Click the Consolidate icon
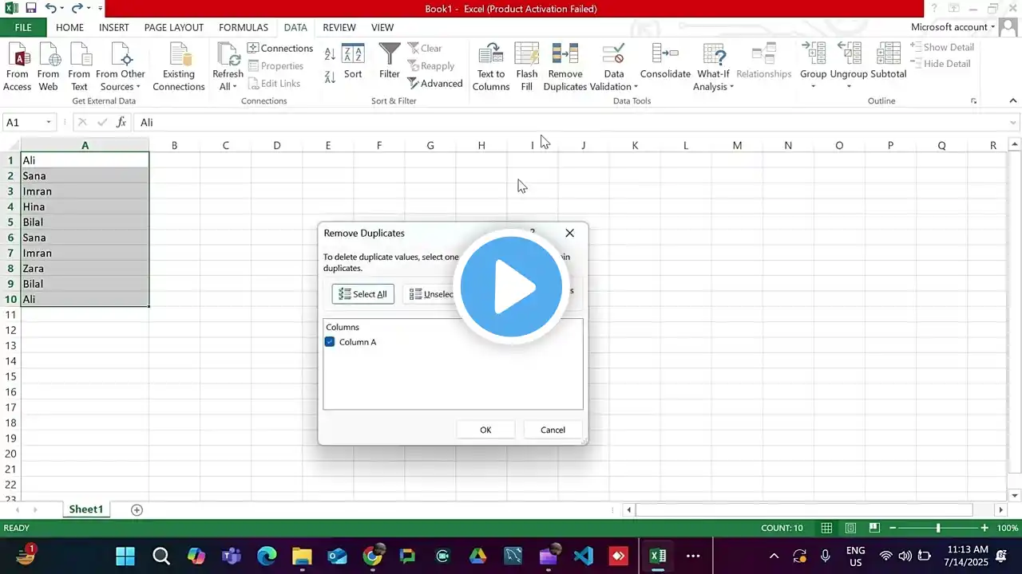This screenshot has width=1022, height=574. point(664,56)
